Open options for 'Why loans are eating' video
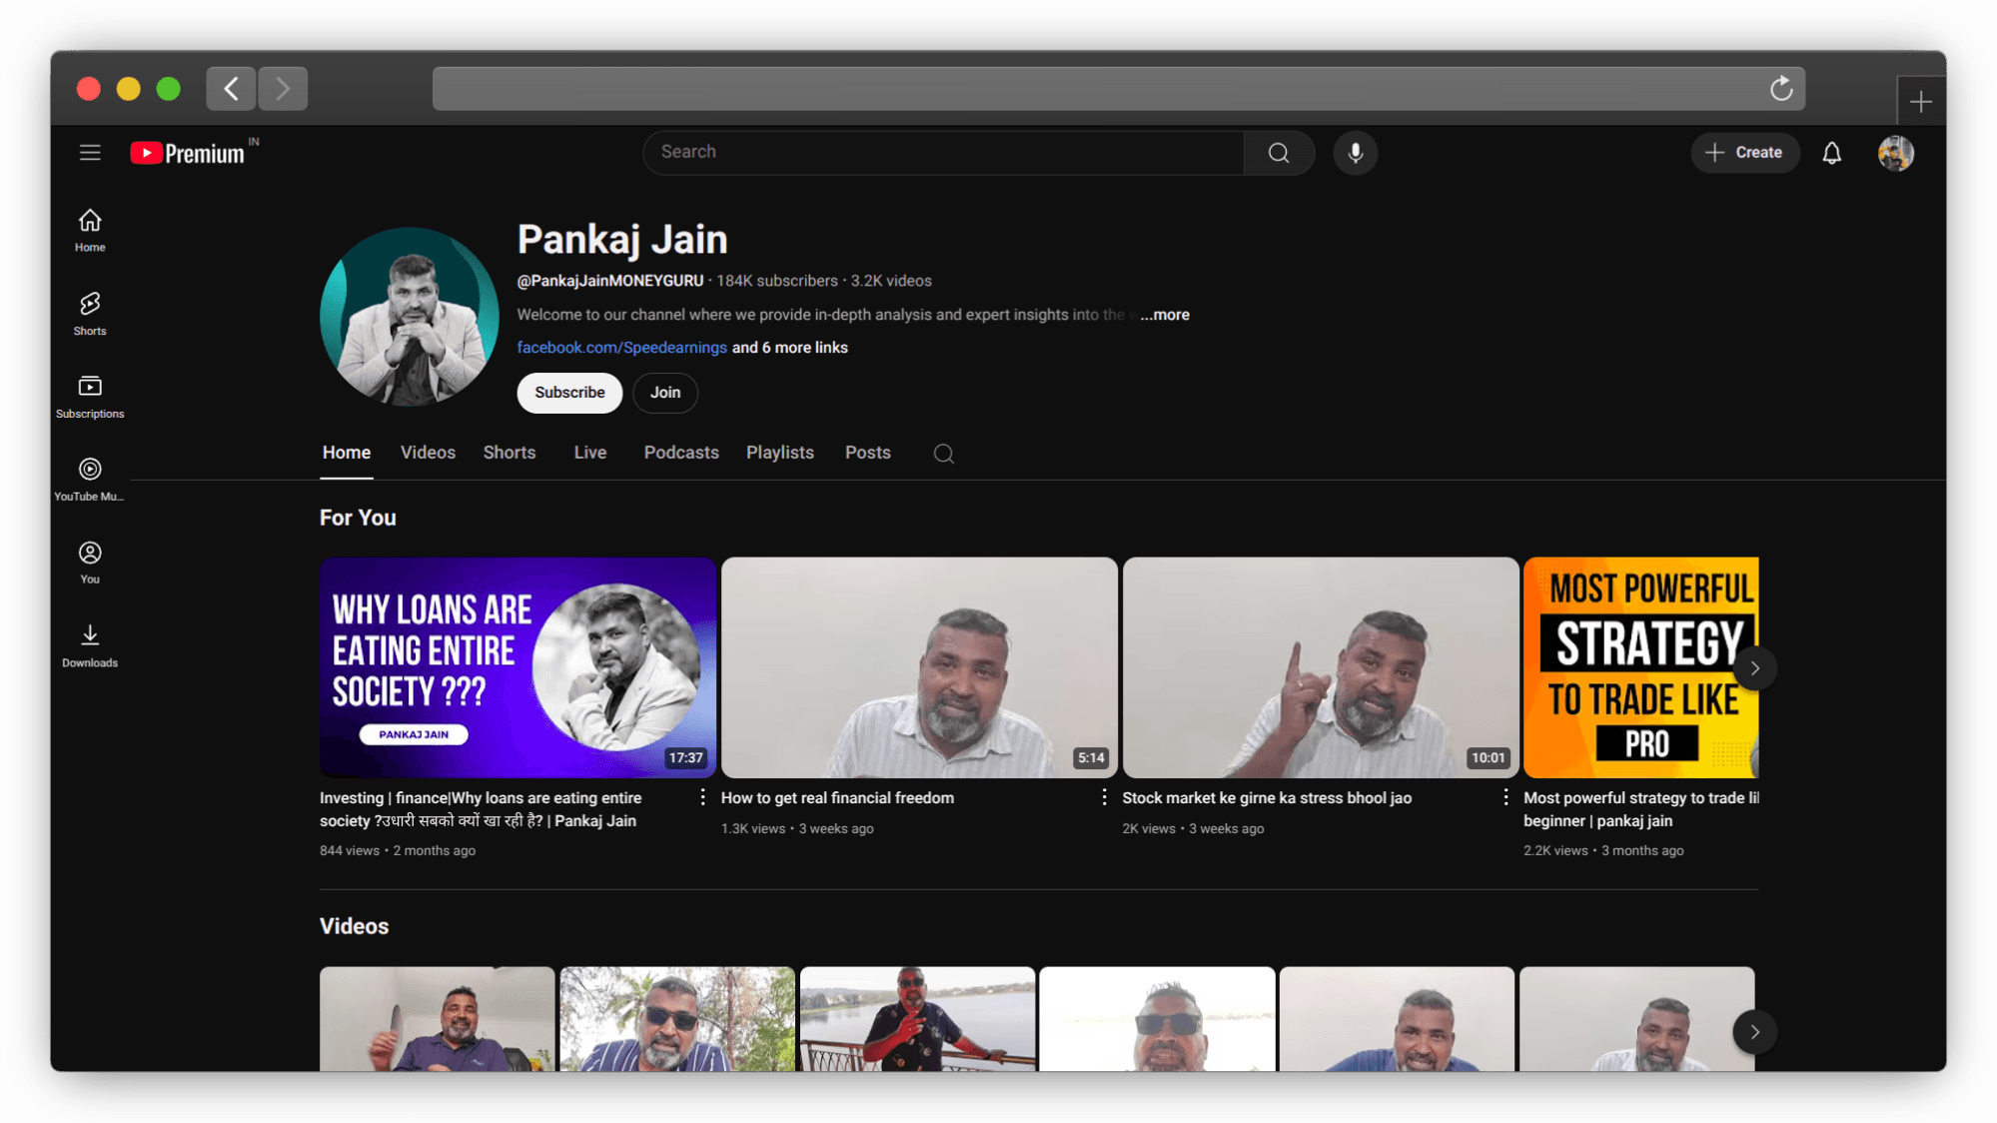The image size is (1997, 1123). coord(702,797)
